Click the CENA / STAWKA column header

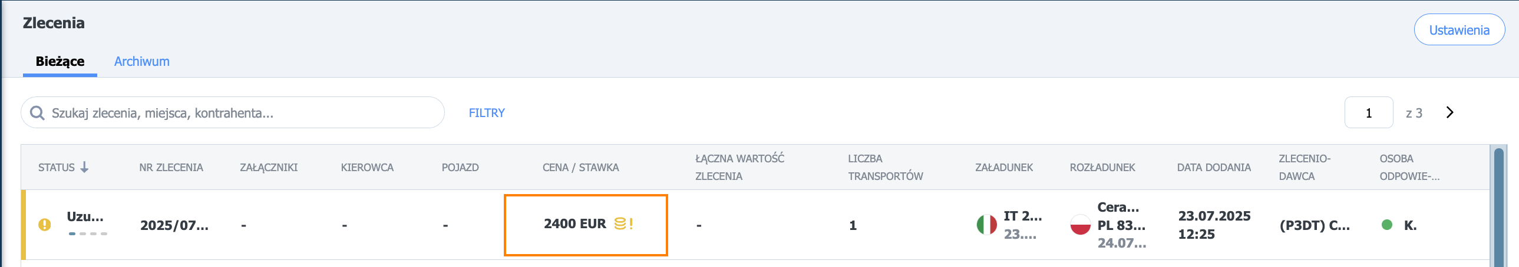coord(580,167)
